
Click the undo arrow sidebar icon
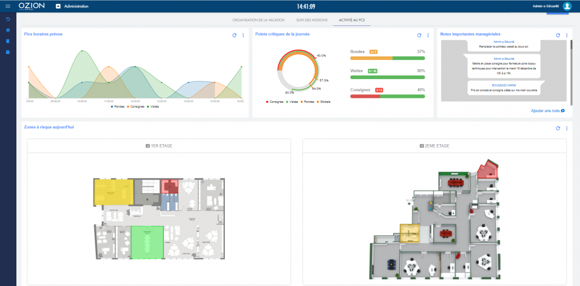[x=8, y=19]
